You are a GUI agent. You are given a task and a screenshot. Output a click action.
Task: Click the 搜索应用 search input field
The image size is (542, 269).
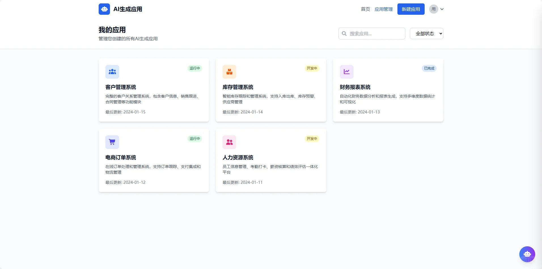pyautogui.click(x=374, y=33)
